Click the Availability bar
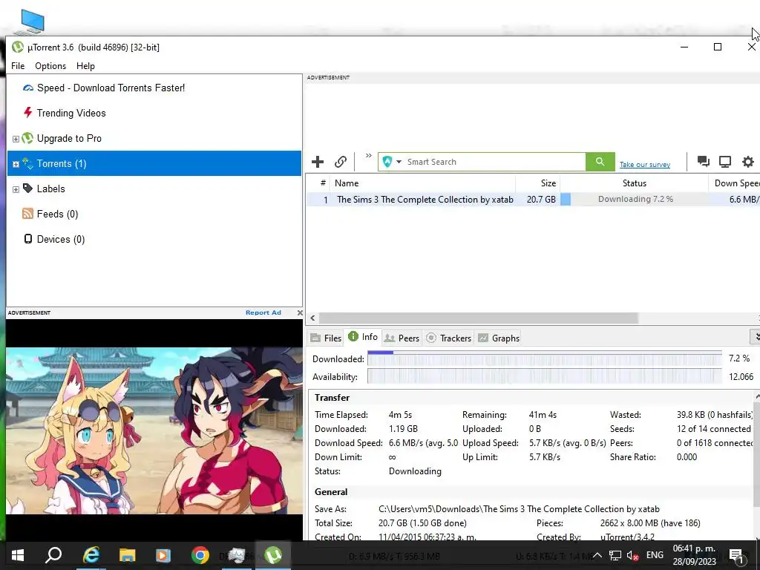Screen dimensions: 760x570 [544, 376]
